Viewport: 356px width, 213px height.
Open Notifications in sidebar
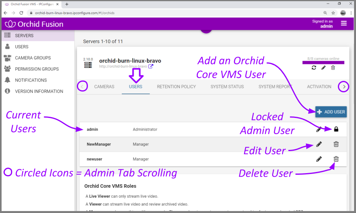(x=38, y=80)
